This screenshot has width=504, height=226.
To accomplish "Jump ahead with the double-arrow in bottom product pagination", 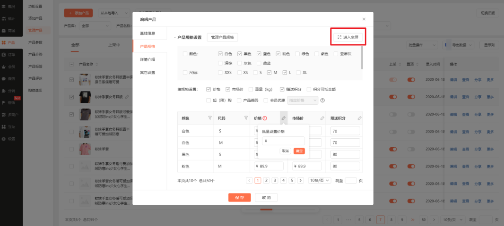I will [413, 219].
